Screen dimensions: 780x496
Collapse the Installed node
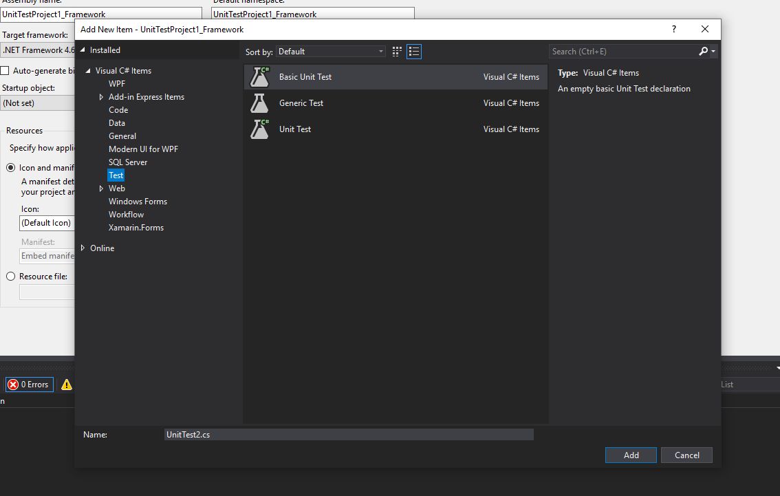83,50
